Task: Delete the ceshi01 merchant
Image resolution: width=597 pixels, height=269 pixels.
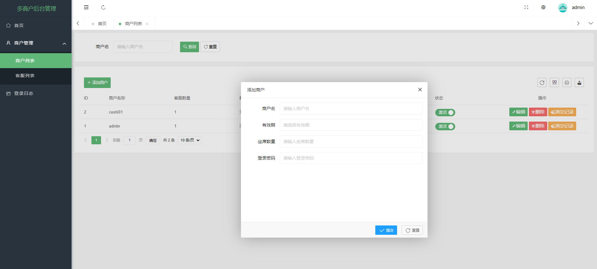Action: [538, 112]
